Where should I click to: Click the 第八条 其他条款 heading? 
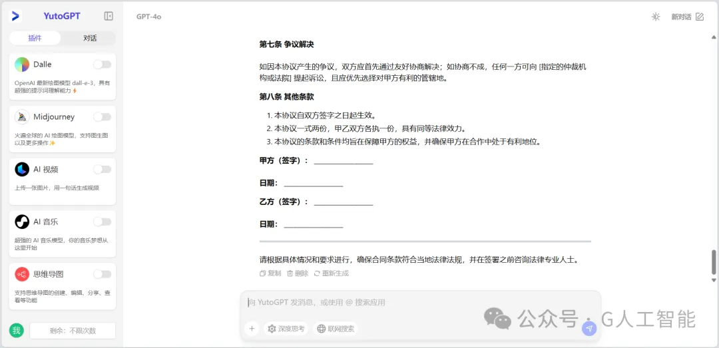pos(286,96)
